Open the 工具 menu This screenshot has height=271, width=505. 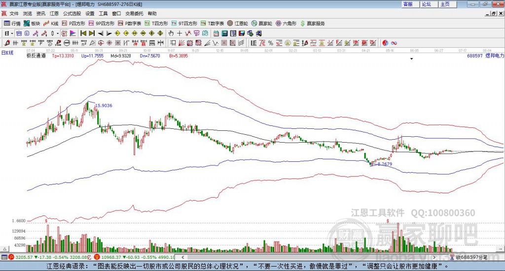(103, 13)
